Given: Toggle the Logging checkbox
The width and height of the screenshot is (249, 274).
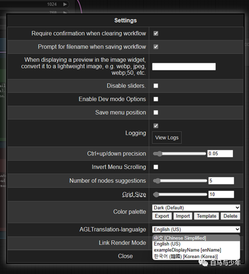Looking at the screenshot, I should click(x=156, y=126).
